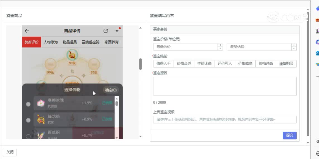
Task: Click the 买家身份 section header
Action: [225, 29]
